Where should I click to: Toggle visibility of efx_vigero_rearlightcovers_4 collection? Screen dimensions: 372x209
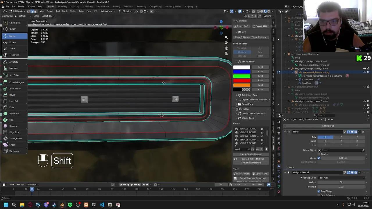coord(364,54)
